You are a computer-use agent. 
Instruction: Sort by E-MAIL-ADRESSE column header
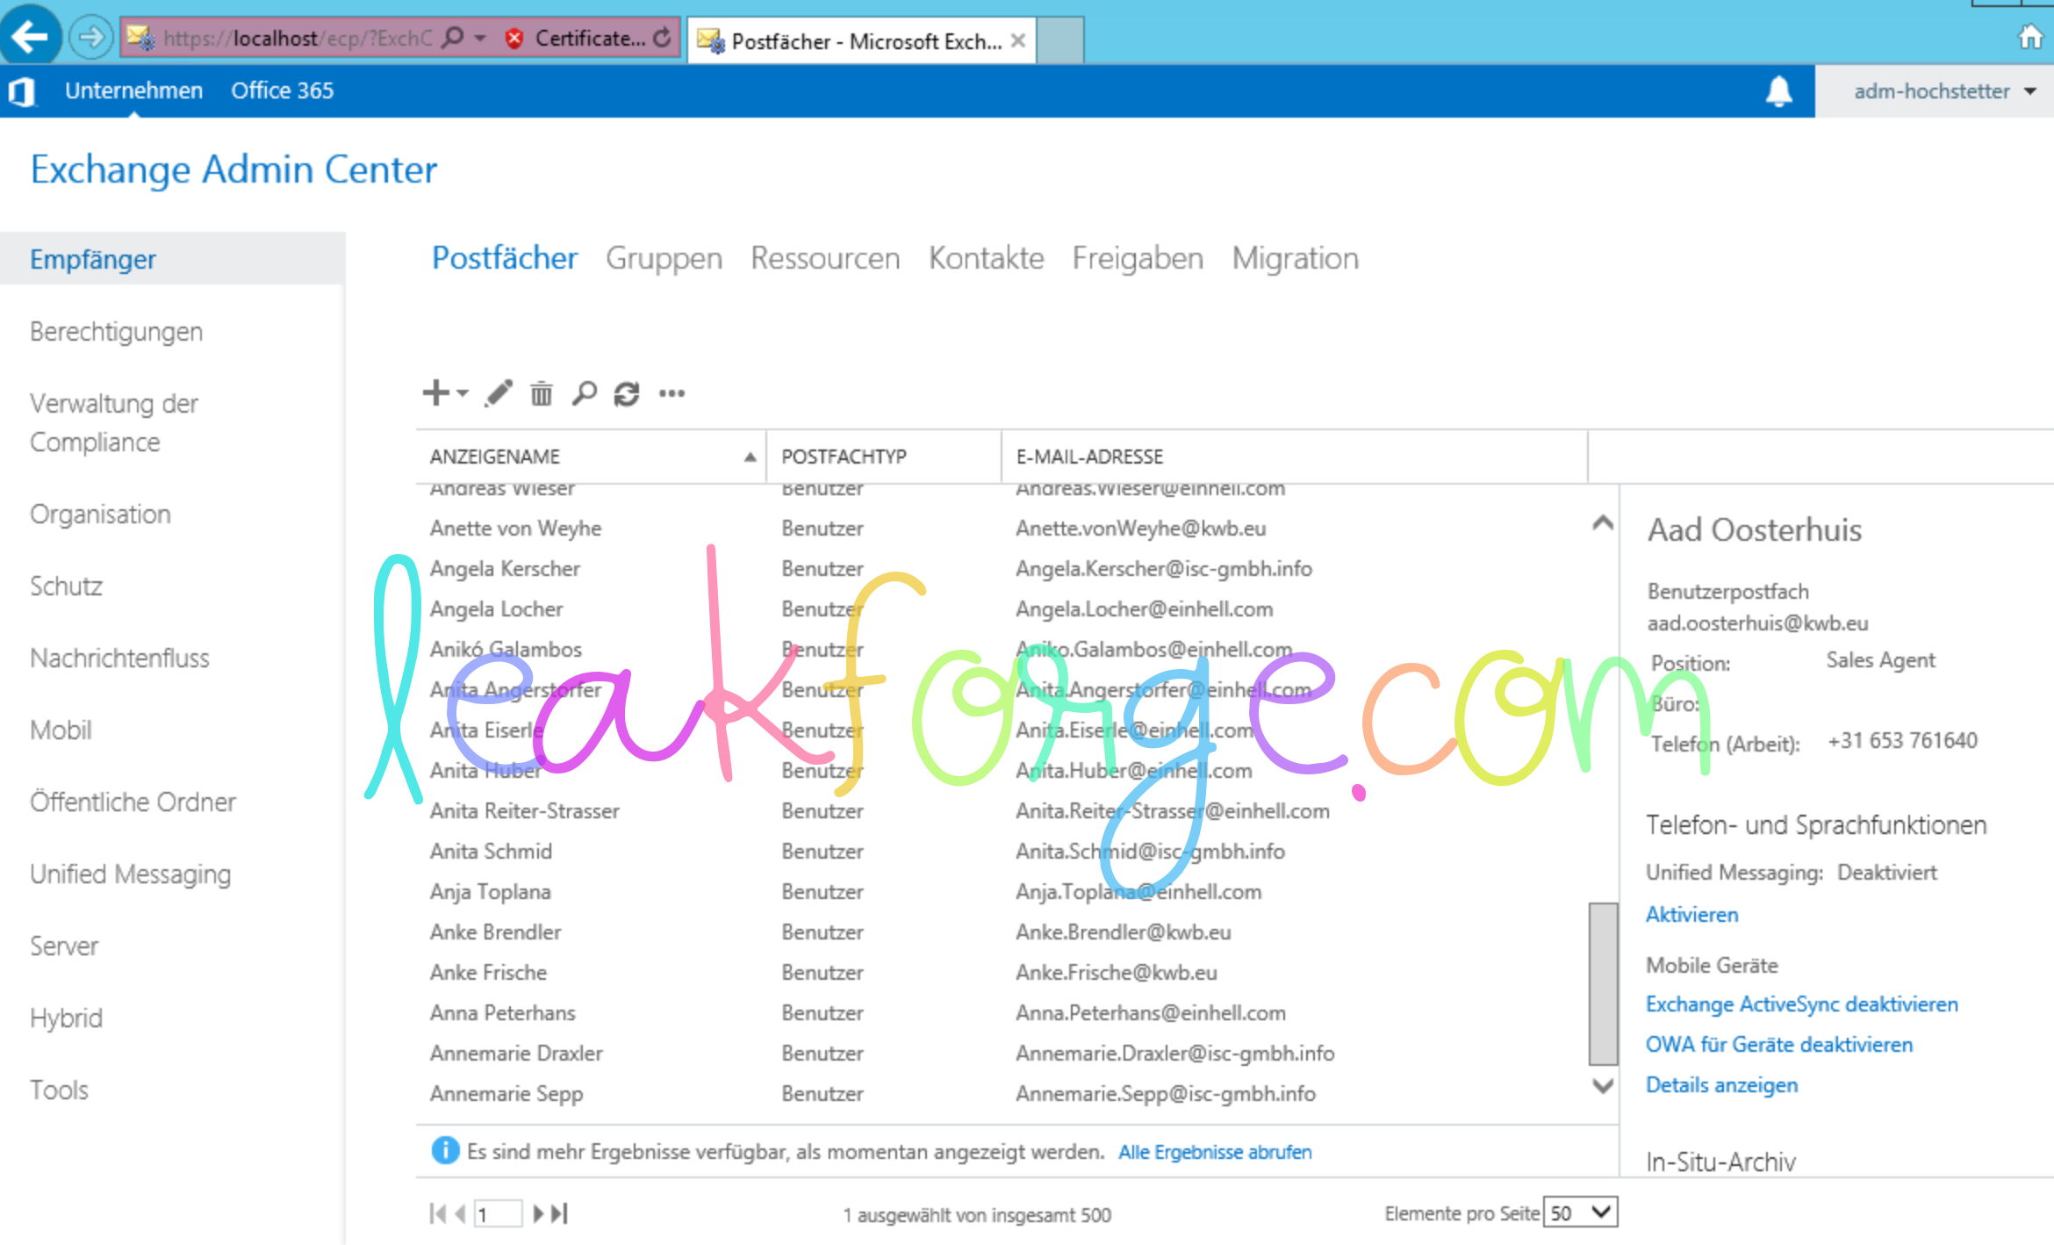pos(1295,457)
